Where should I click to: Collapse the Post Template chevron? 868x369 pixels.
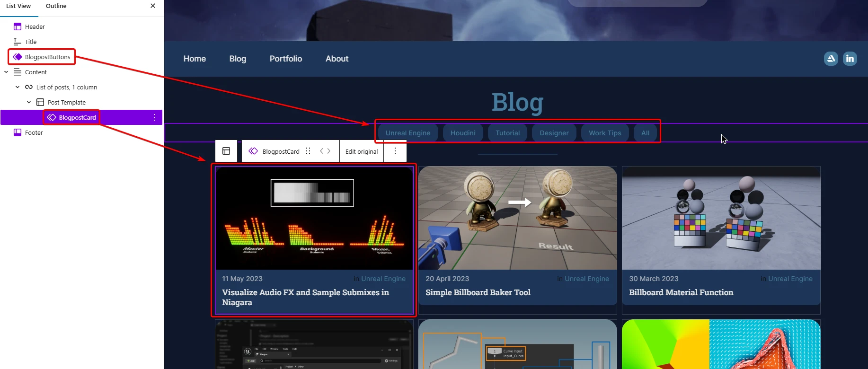29,102
